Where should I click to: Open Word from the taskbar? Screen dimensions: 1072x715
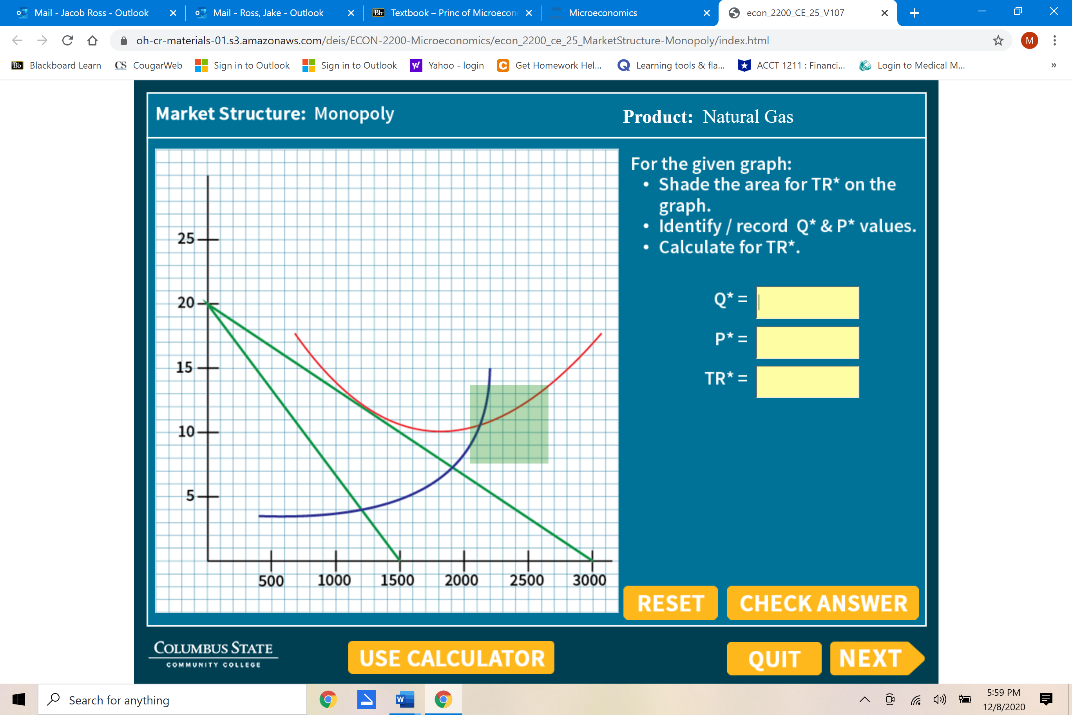404,699
